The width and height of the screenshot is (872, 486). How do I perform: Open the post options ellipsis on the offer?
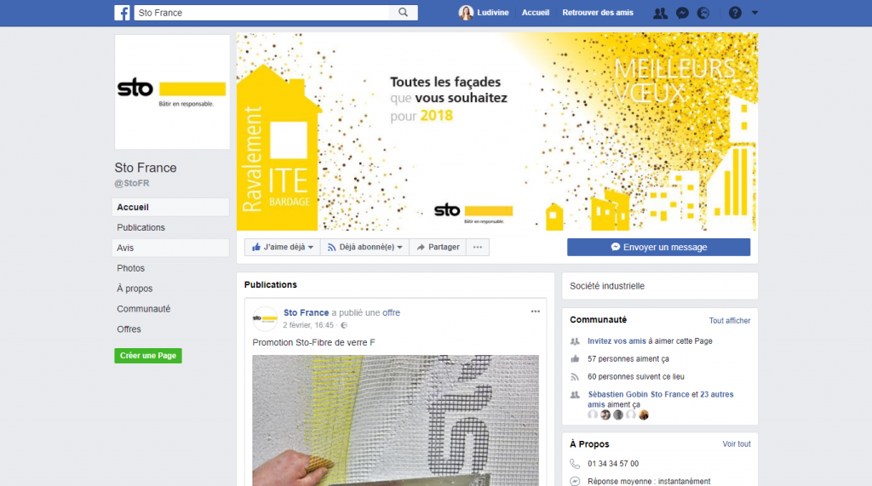[x=535, y=312]
